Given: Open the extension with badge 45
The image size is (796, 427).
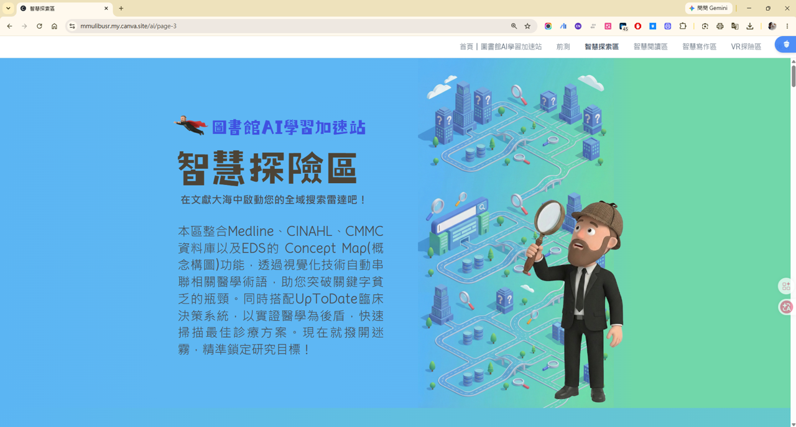Looking at the screenshot, I should (623, 27).
